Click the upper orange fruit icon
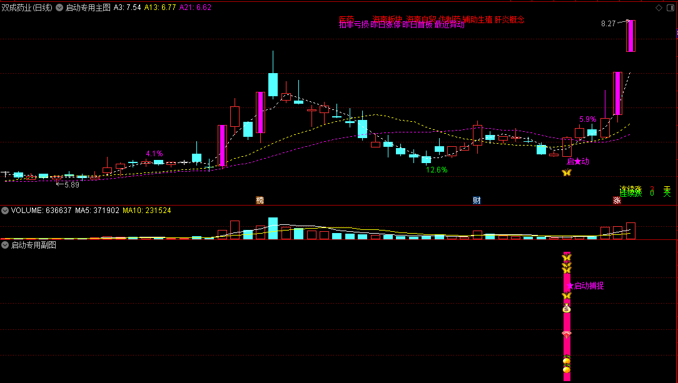This screenshot has width=678, height=383. pos(567,361)
